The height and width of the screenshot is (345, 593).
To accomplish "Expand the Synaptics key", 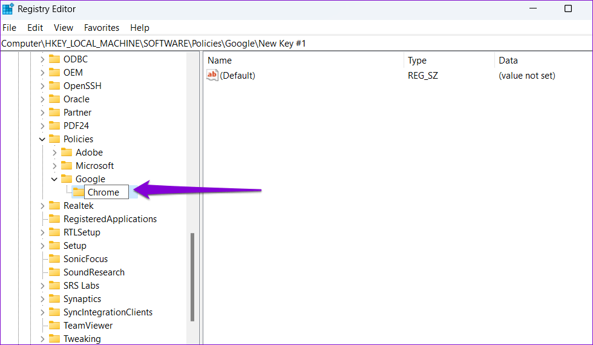I will [42, 299].
